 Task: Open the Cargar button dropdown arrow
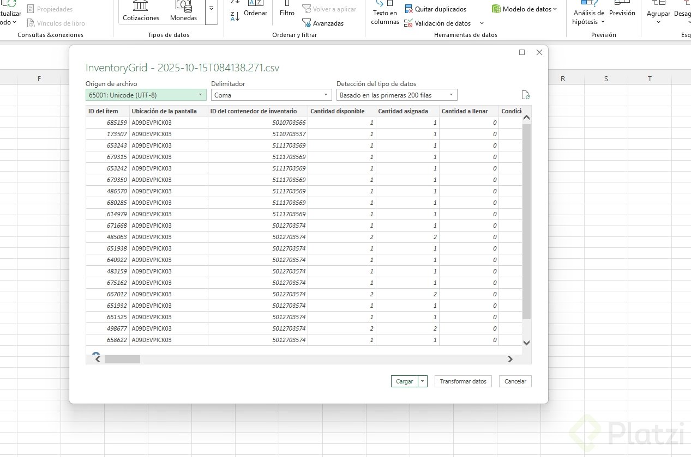pos(423,381)
